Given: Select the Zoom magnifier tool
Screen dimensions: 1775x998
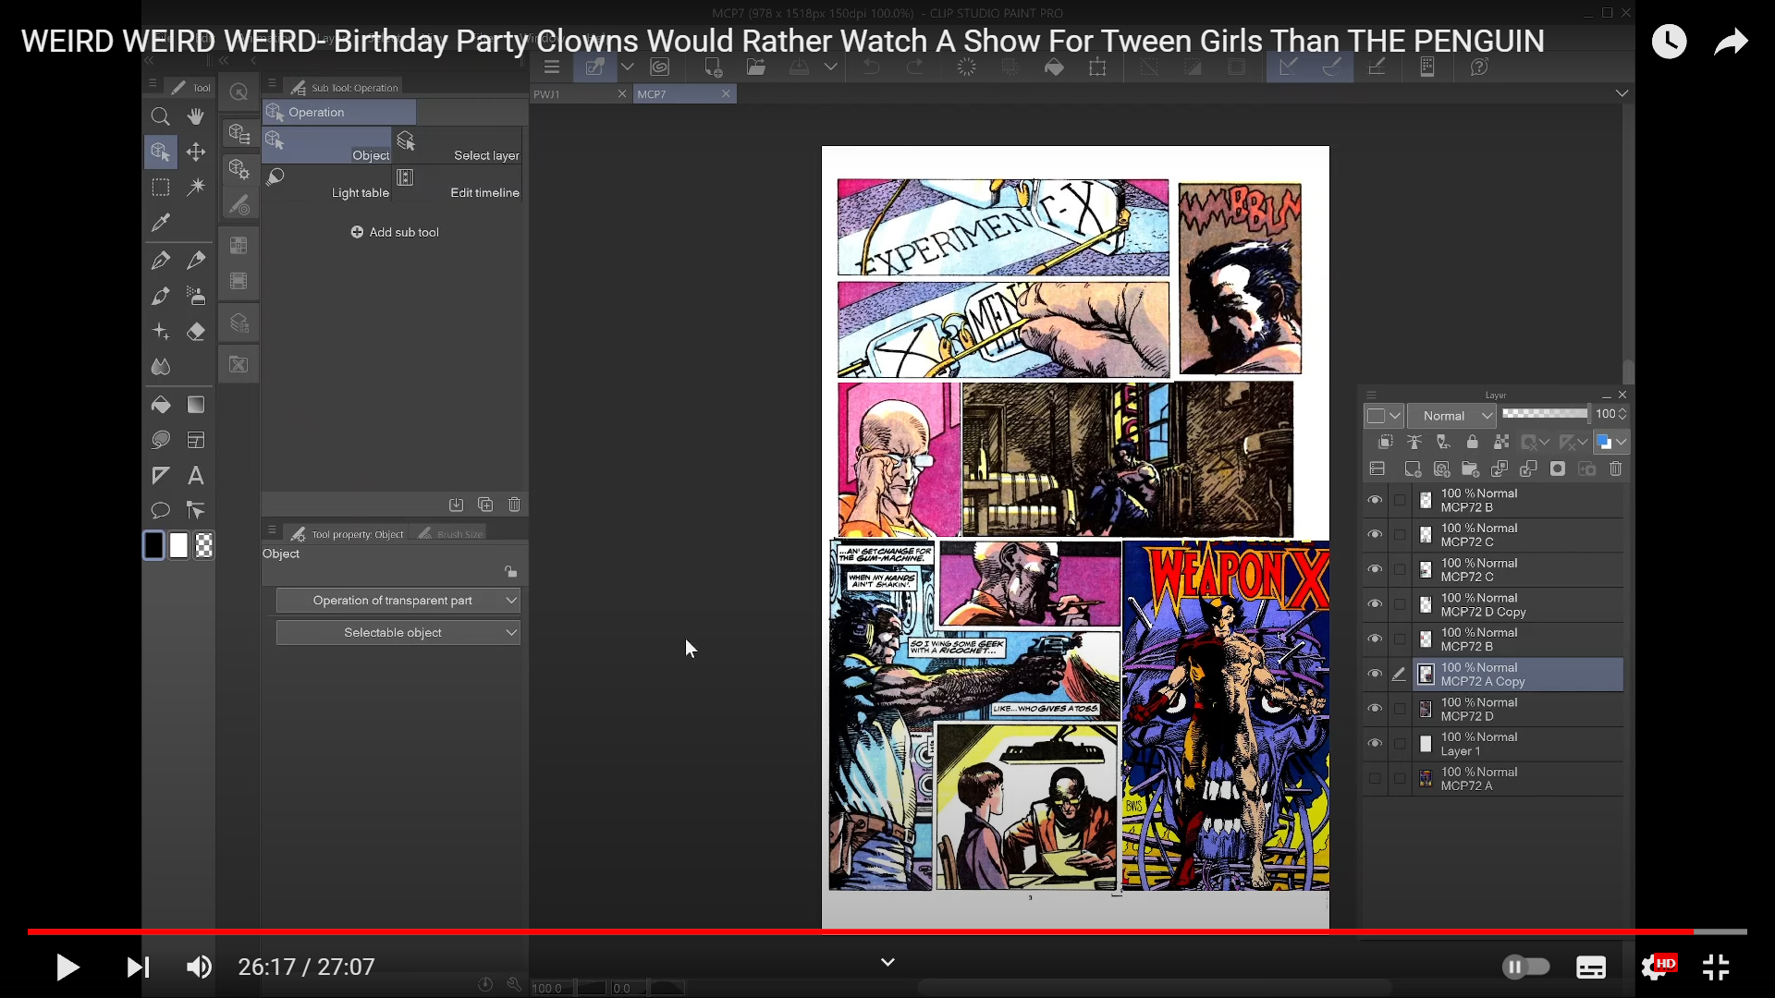Looking at the screenshot, I should point(160,116).
